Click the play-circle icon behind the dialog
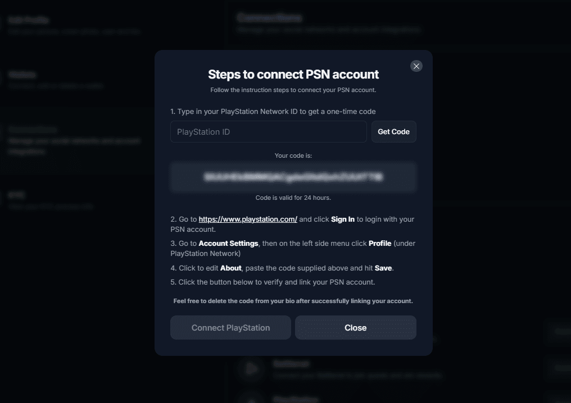The height and width of the screenshot is (403, 571). point(251,368)
